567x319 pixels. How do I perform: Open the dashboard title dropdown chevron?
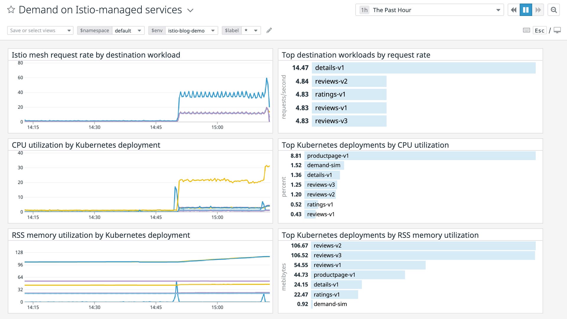coord(190,10)
